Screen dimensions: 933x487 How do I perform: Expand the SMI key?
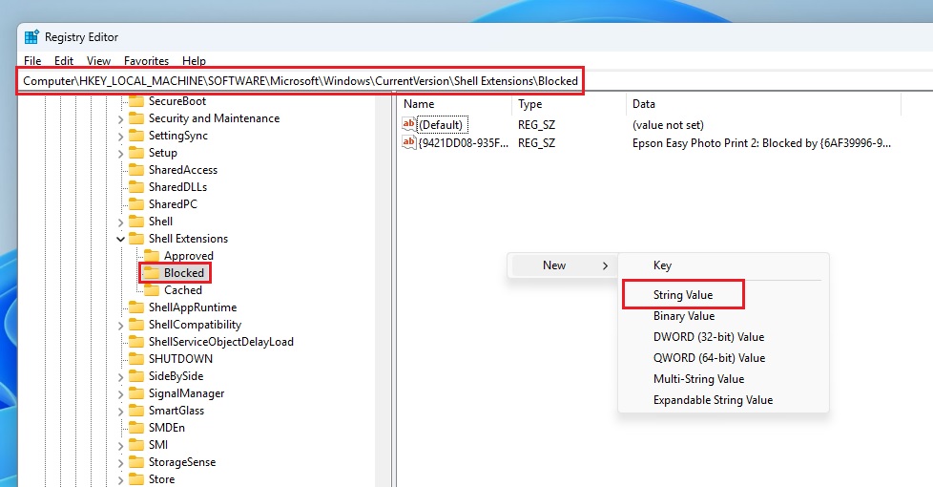tap(121, 445)
